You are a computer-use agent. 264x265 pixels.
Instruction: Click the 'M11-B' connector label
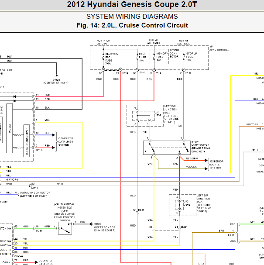click(39, 150)
